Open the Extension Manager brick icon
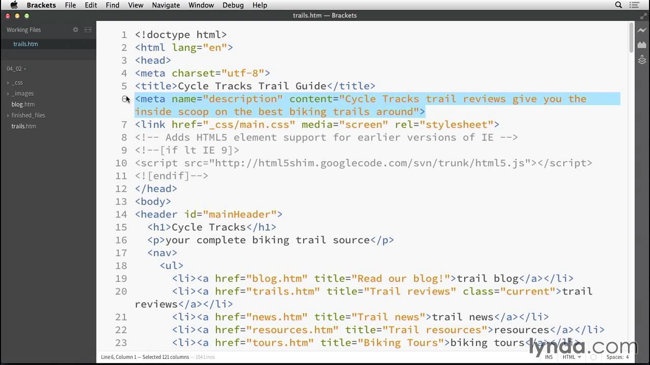This screenshot has height=365, width=650. [x=642, y=45]
